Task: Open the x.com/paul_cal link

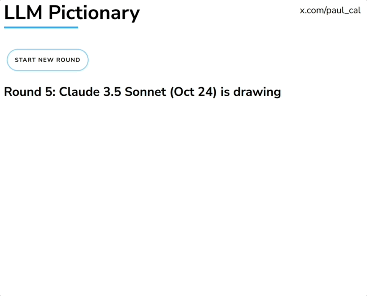Action: point(330,10)
